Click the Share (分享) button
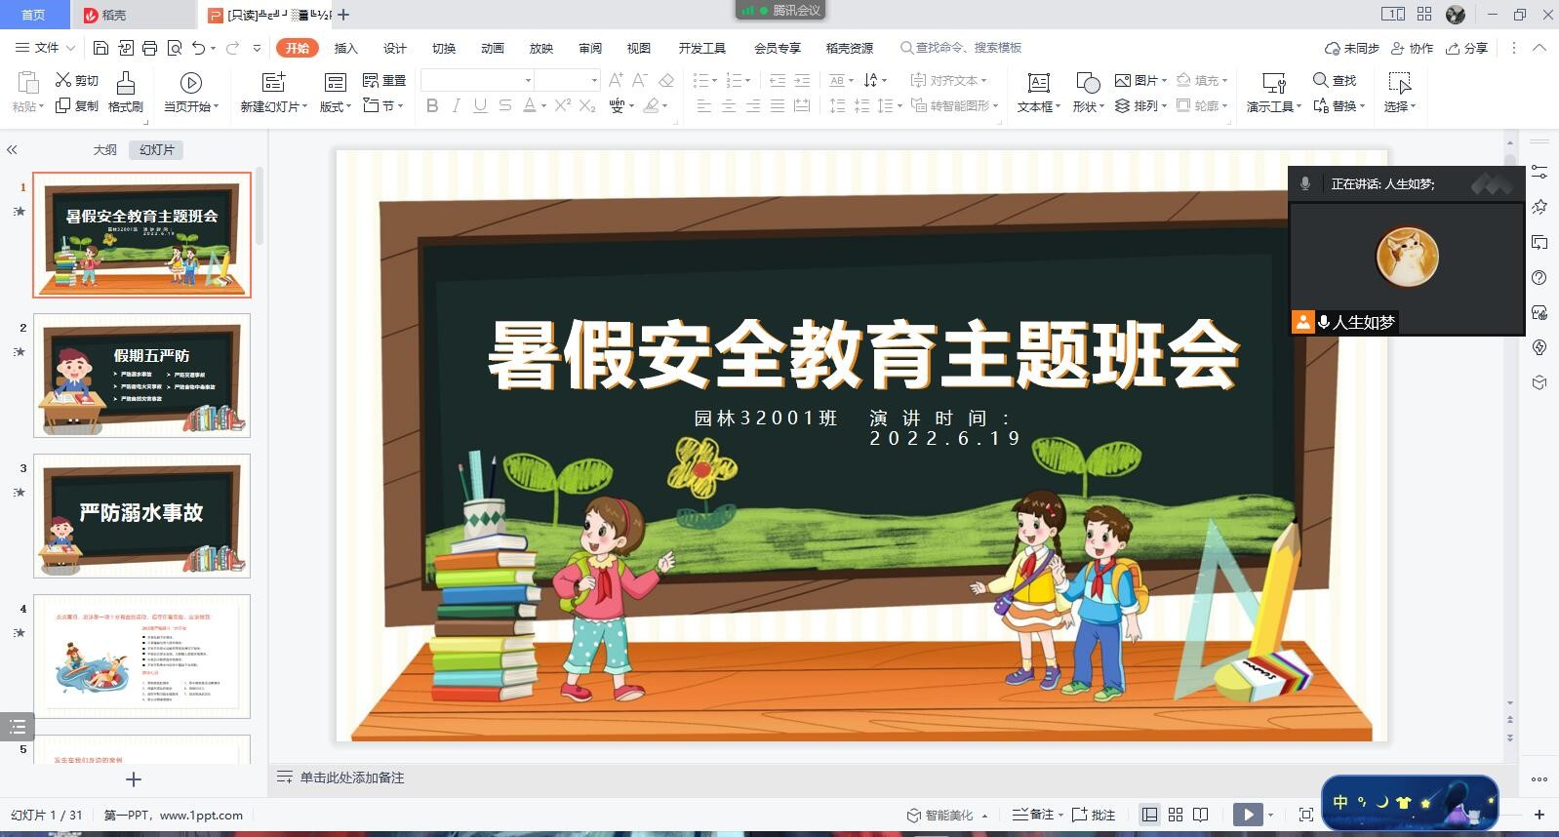This screenshot has width=1559, height=837. [x=1467, y=48]
